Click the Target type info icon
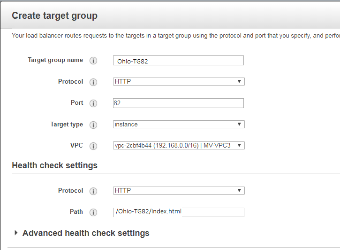The height and width of the screenshot is (250, 340). [93, 125]
